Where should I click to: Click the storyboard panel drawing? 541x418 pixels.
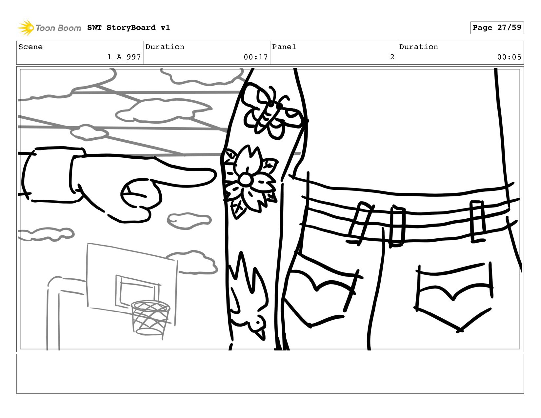coord(270,209)
